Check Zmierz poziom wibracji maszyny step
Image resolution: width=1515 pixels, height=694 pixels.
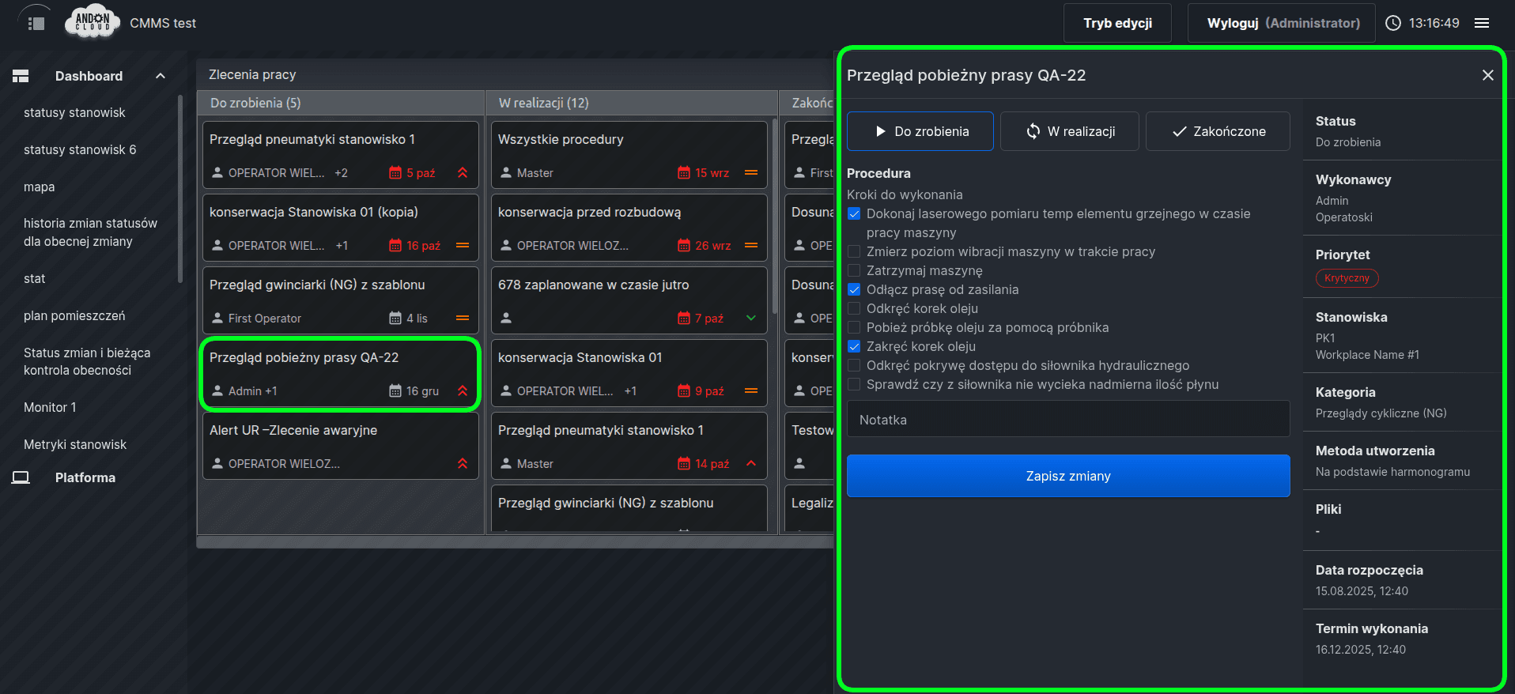point(854,252)
